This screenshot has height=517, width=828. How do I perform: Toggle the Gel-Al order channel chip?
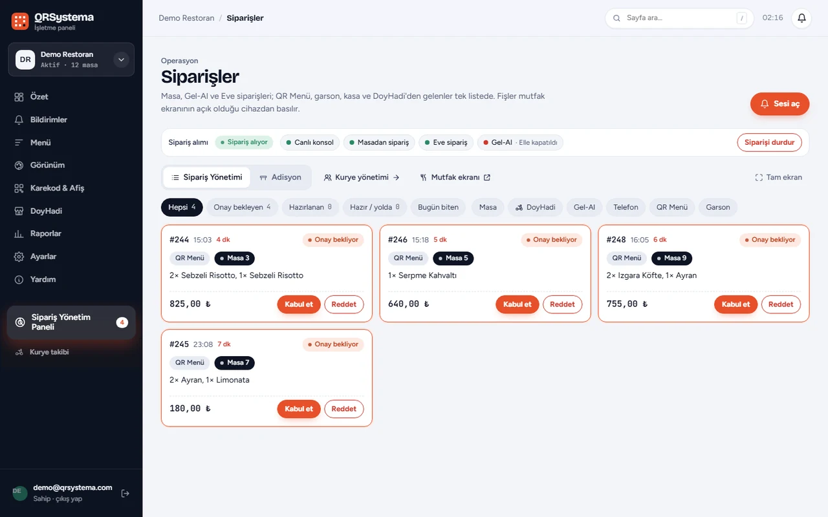coord(520,142)
